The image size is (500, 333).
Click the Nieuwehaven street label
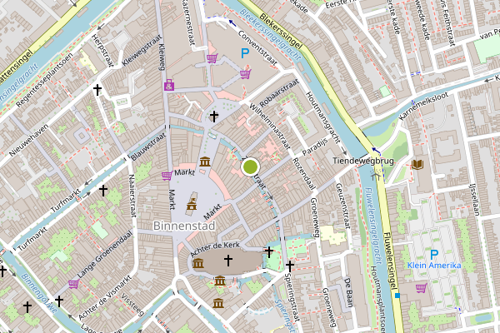pyautogui.click(x=28, y=140)
